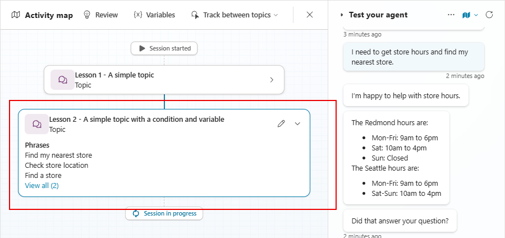Open the test panel more options ellipsis
This screenshot has width=505, height=238.
(x=451, y=15)
